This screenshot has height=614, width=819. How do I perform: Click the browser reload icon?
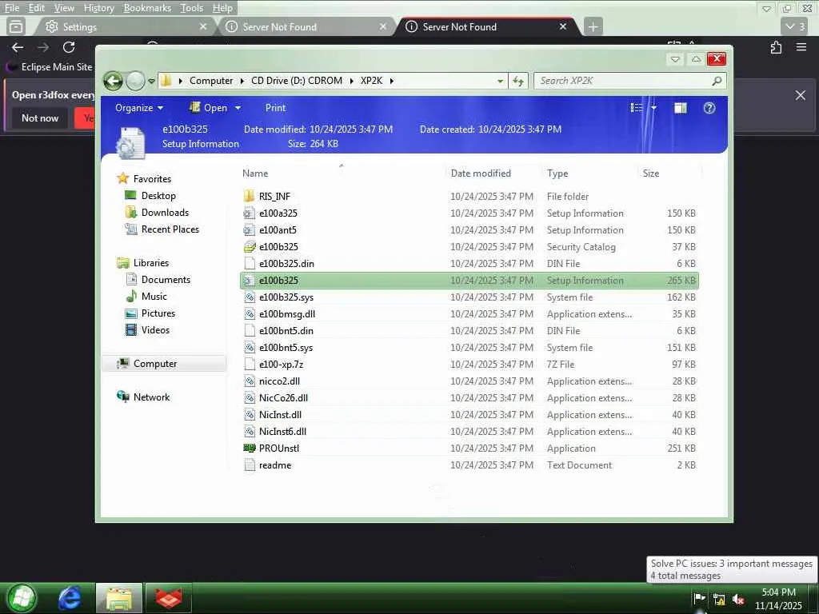pyautogui.click(x=69, y=47)
